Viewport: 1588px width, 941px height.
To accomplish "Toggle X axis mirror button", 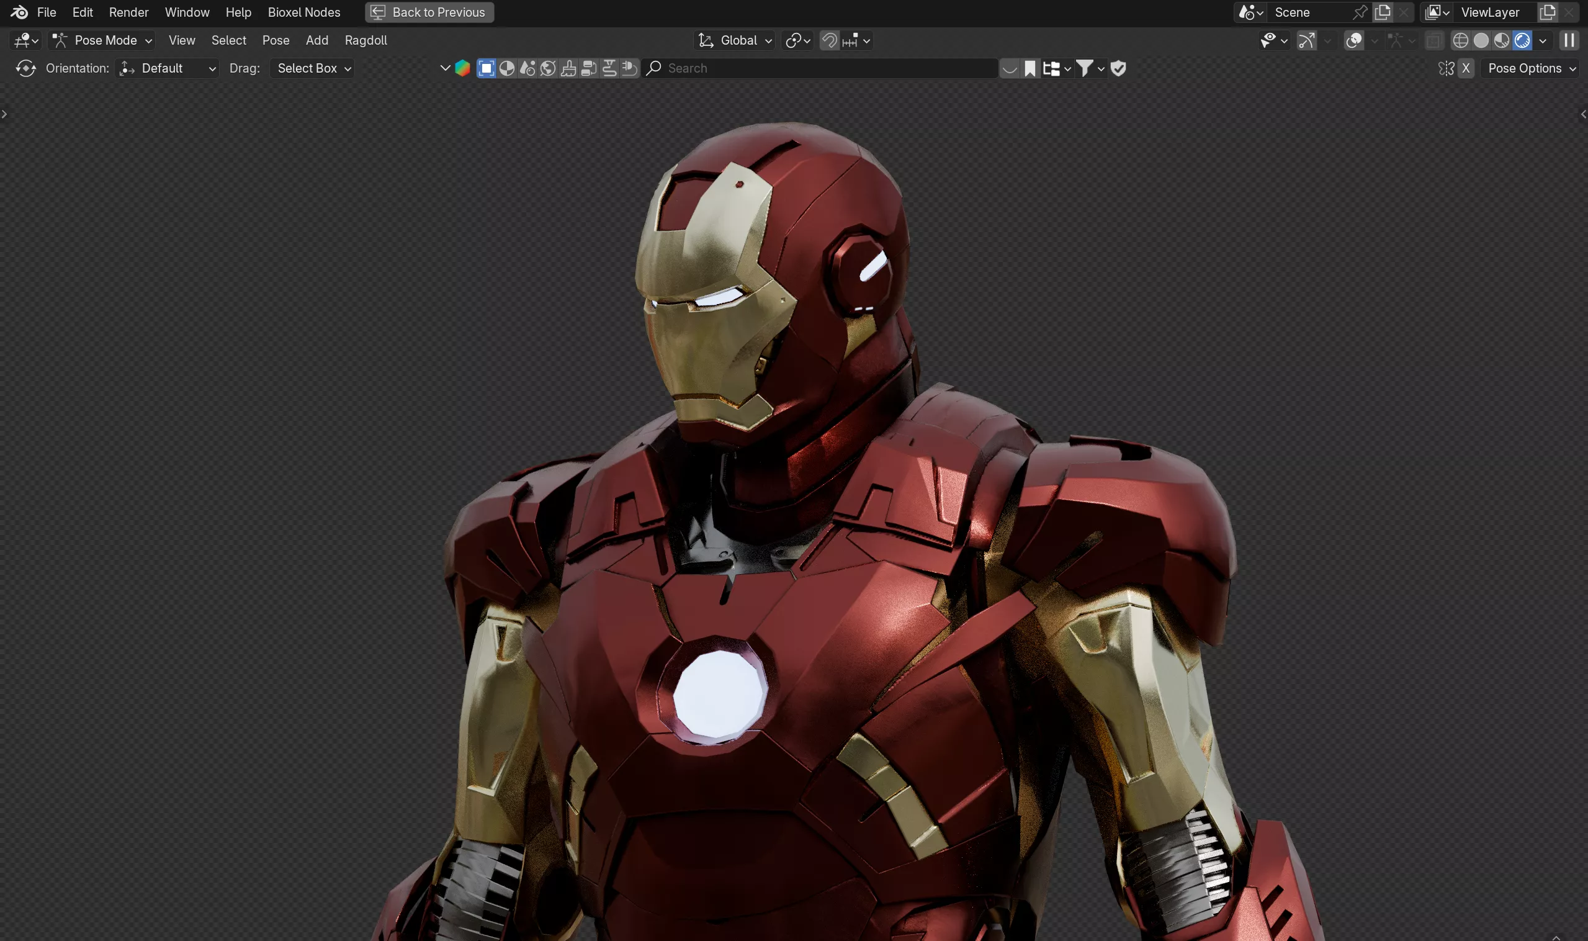I will tap(1466, 68).
